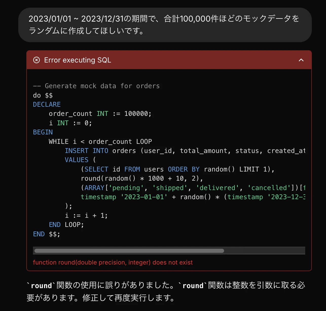Click the WHILE loop condition line
326x311 pixels.
point(100,141)
